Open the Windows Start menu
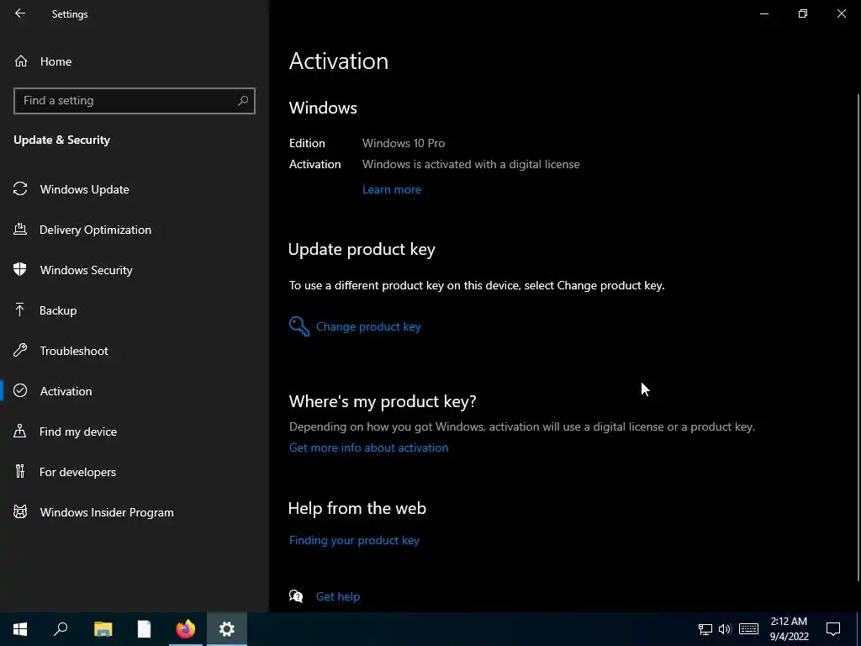 pyautogui.click(x=20, y=629)
